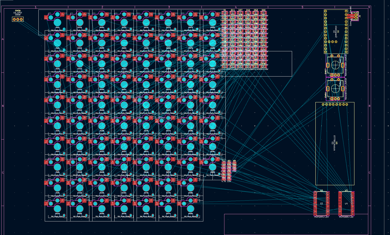This screenshot has height=235, width=390.
Task: Click the D14 reference label
Action: [233, 10]
